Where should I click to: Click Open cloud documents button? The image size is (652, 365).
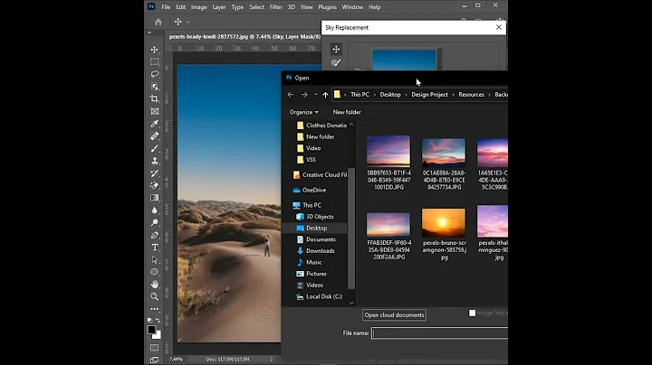click(394, 314)
